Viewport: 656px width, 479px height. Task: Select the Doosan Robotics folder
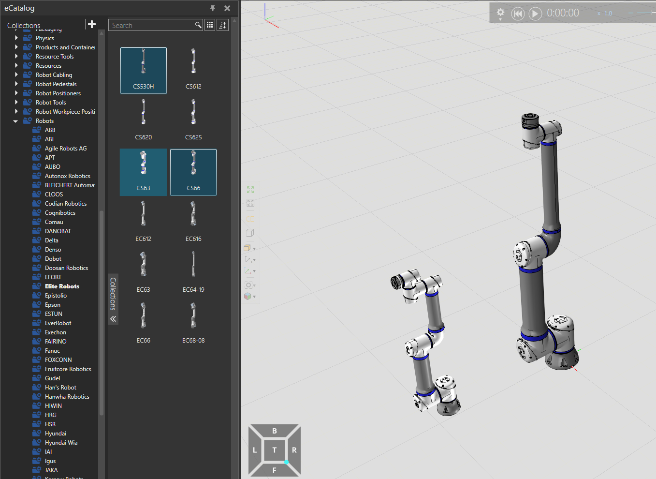click(x=66, y=268)
